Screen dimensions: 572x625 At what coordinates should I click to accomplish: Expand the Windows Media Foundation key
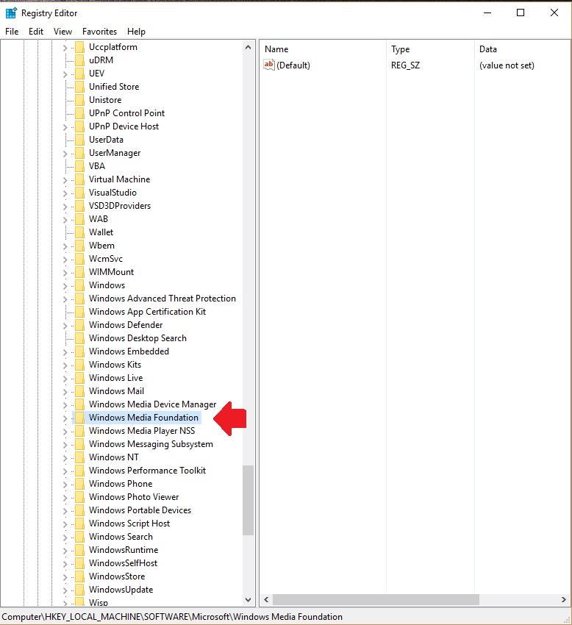coord(65,418)
